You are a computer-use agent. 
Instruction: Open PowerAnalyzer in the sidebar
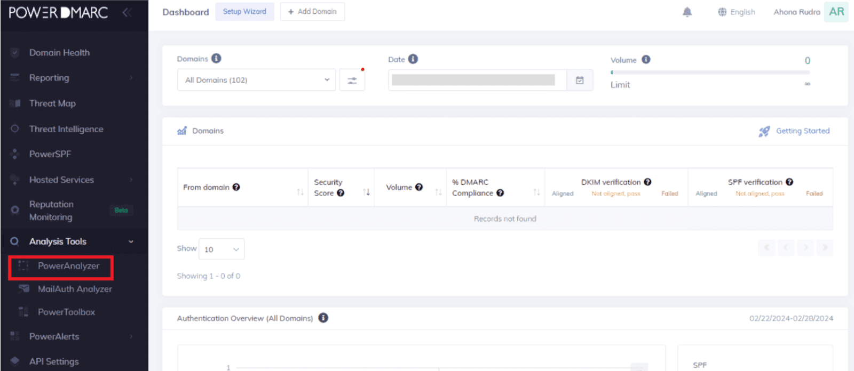point(68,266)
